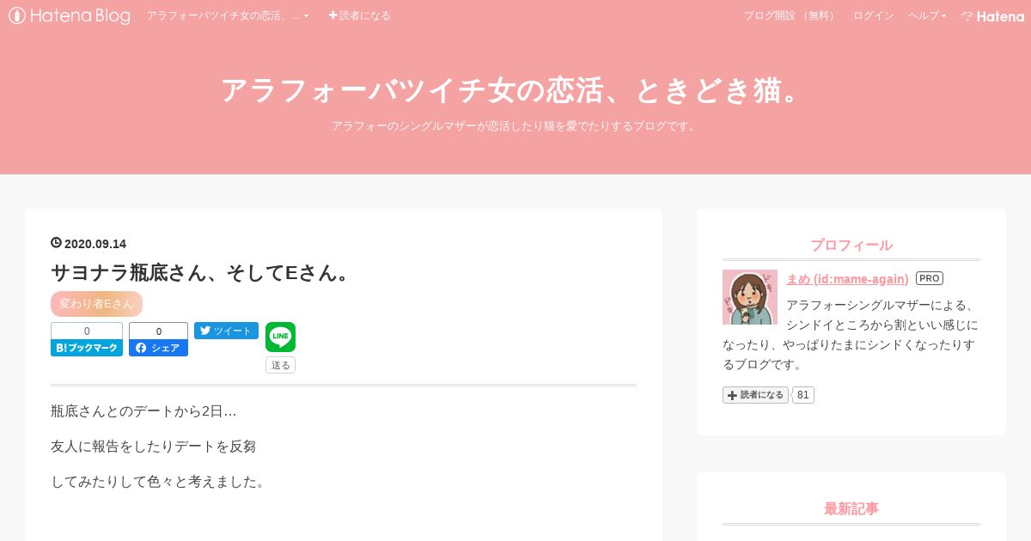Image resolution: width=1031 pixels, height=541 pixels.
Task: Click the Facebook シェア button
Action: pos(158,348)
